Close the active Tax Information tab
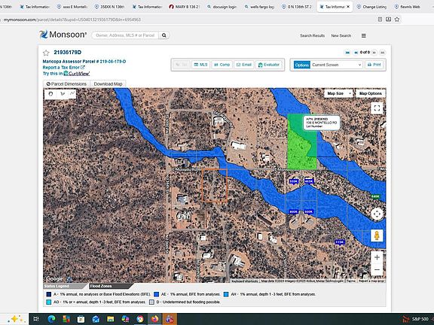The width and height of the screenshot is (434, 325). click(x=348, y=7)
